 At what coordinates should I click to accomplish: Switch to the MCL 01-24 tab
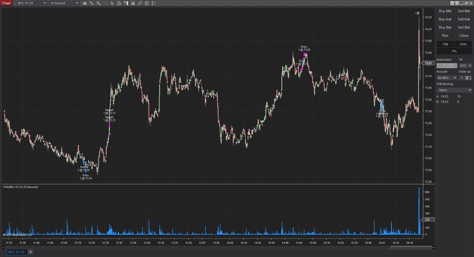[16, 252]
